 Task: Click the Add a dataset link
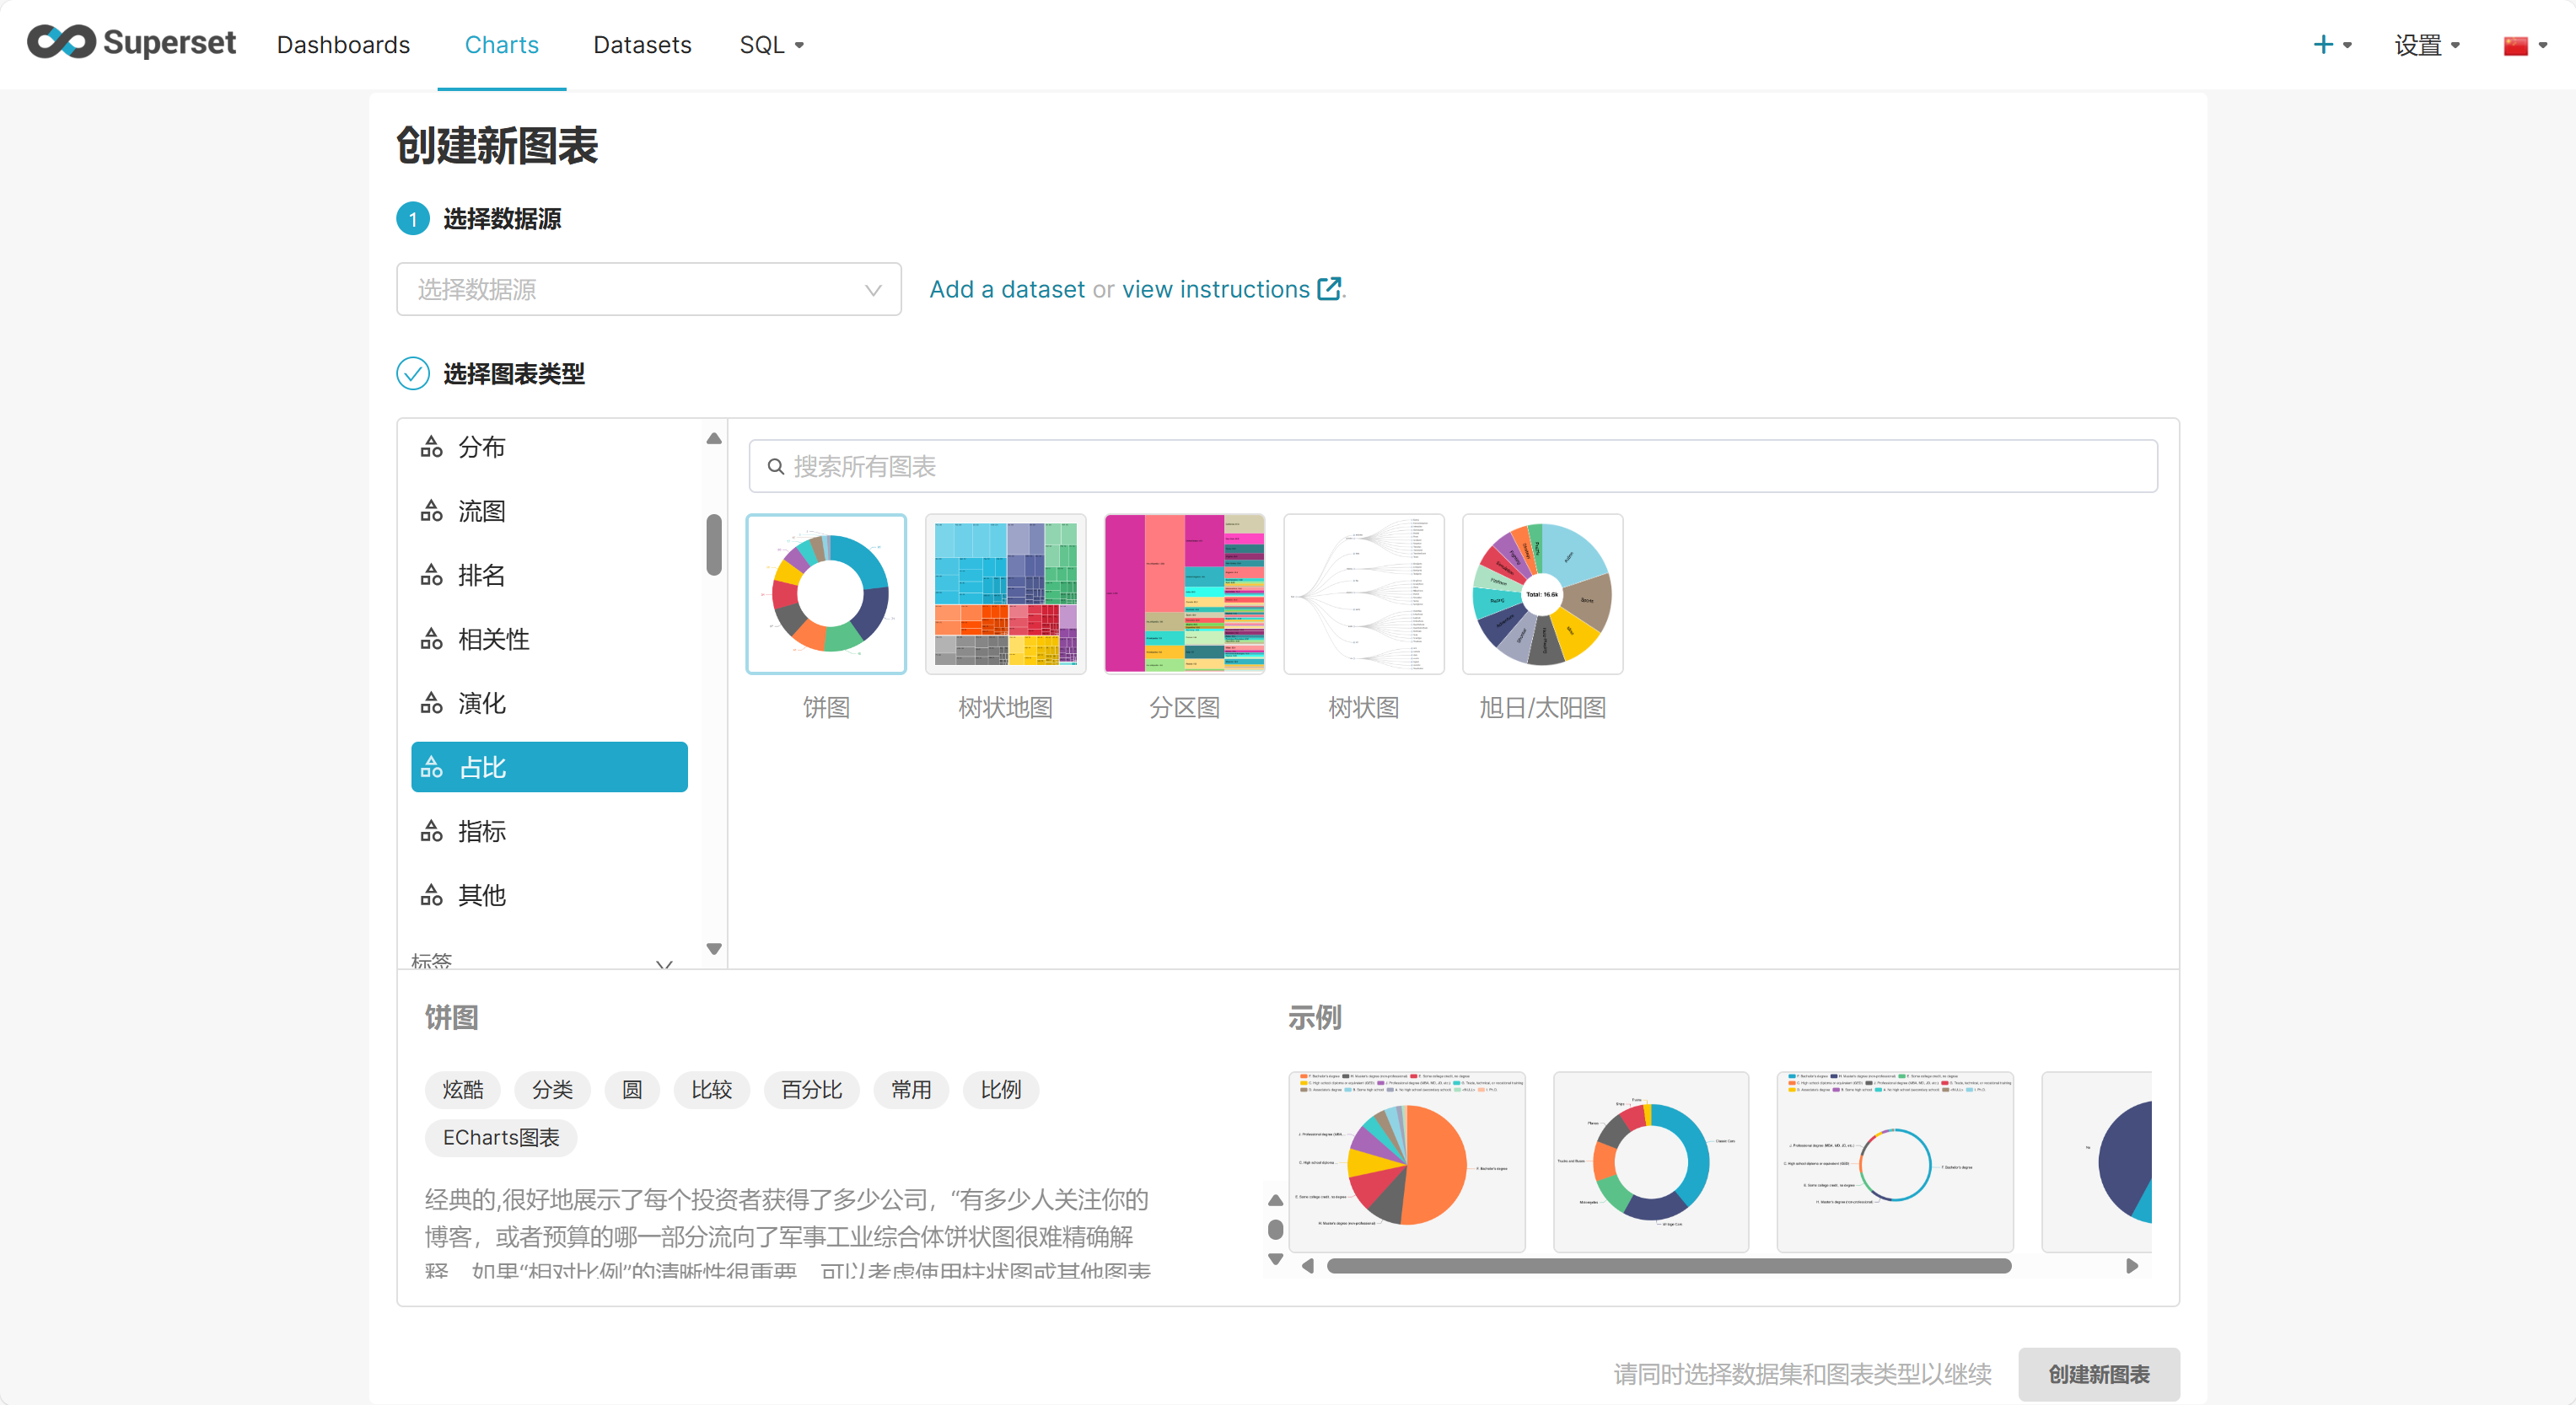pos(1006,290)
